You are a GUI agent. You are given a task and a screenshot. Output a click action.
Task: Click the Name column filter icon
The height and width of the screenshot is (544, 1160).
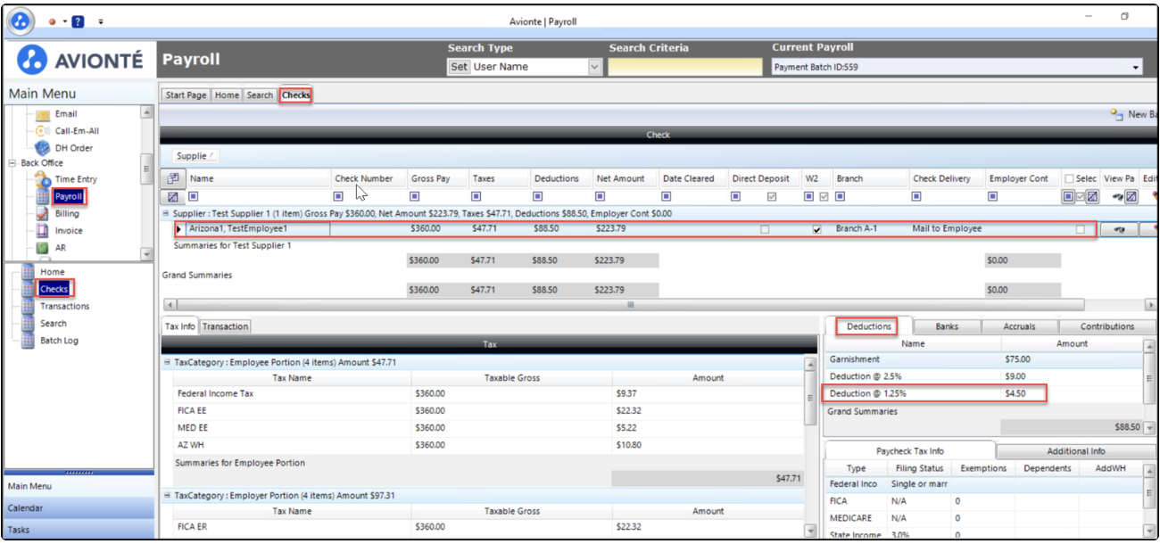coord(194,196)
